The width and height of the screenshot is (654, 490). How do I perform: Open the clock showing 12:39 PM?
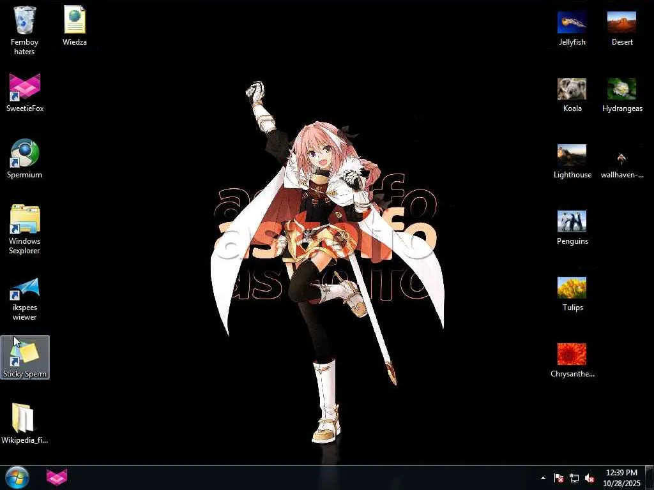[621, 478]
